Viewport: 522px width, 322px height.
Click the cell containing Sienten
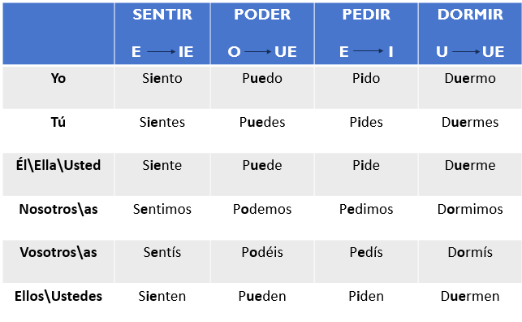pyautogui.click(x=162, y=302)
